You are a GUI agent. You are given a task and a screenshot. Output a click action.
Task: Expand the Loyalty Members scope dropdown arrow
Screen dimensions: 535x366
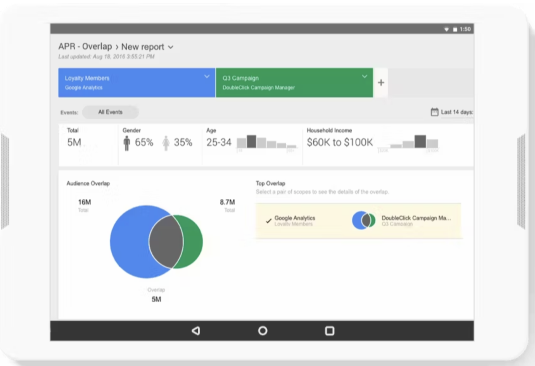click(x=207, y=77)
